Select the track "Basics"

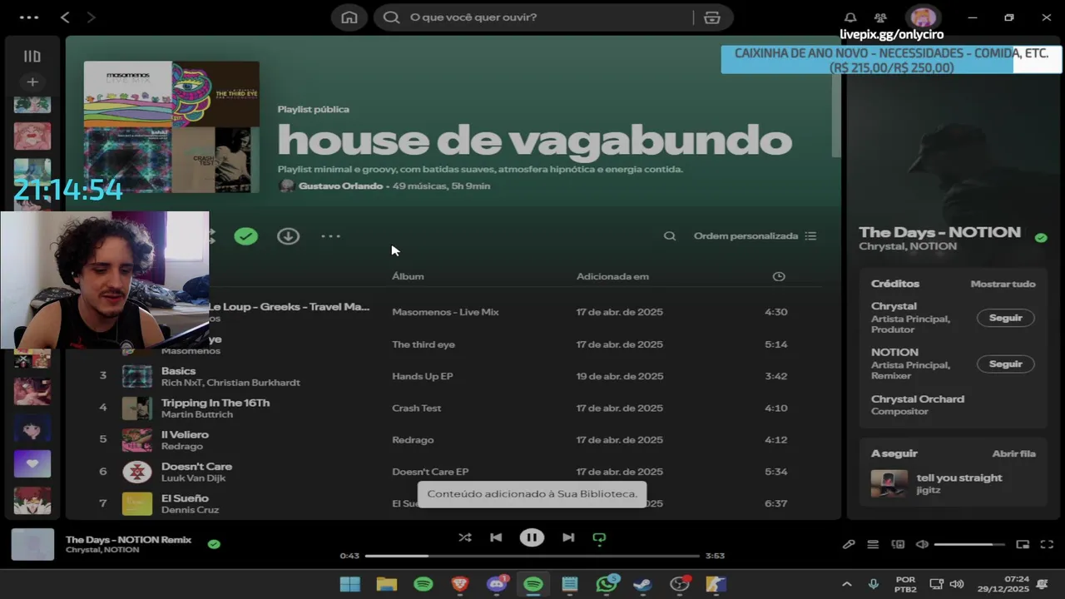click(x=178, y=371)
